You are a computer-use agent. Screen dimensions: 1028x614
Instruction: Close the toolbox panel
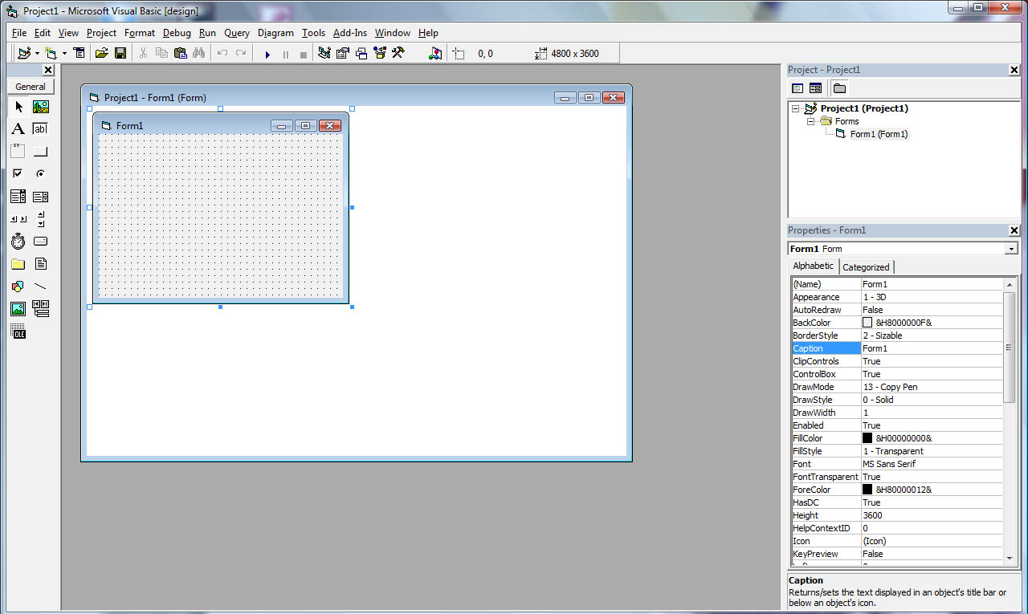[48, 70]
